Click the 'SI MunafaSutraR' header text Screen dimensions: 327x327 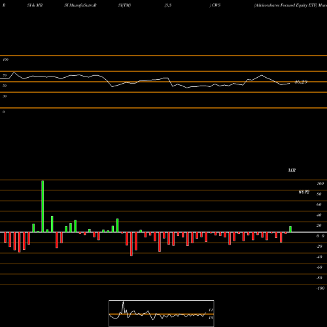[x=80, y=5]
